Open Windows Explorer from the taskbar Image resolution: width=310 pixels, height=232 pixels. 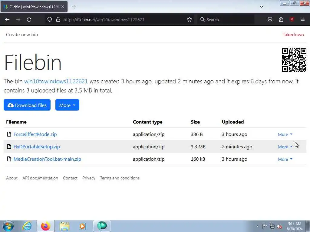point(64,226)
